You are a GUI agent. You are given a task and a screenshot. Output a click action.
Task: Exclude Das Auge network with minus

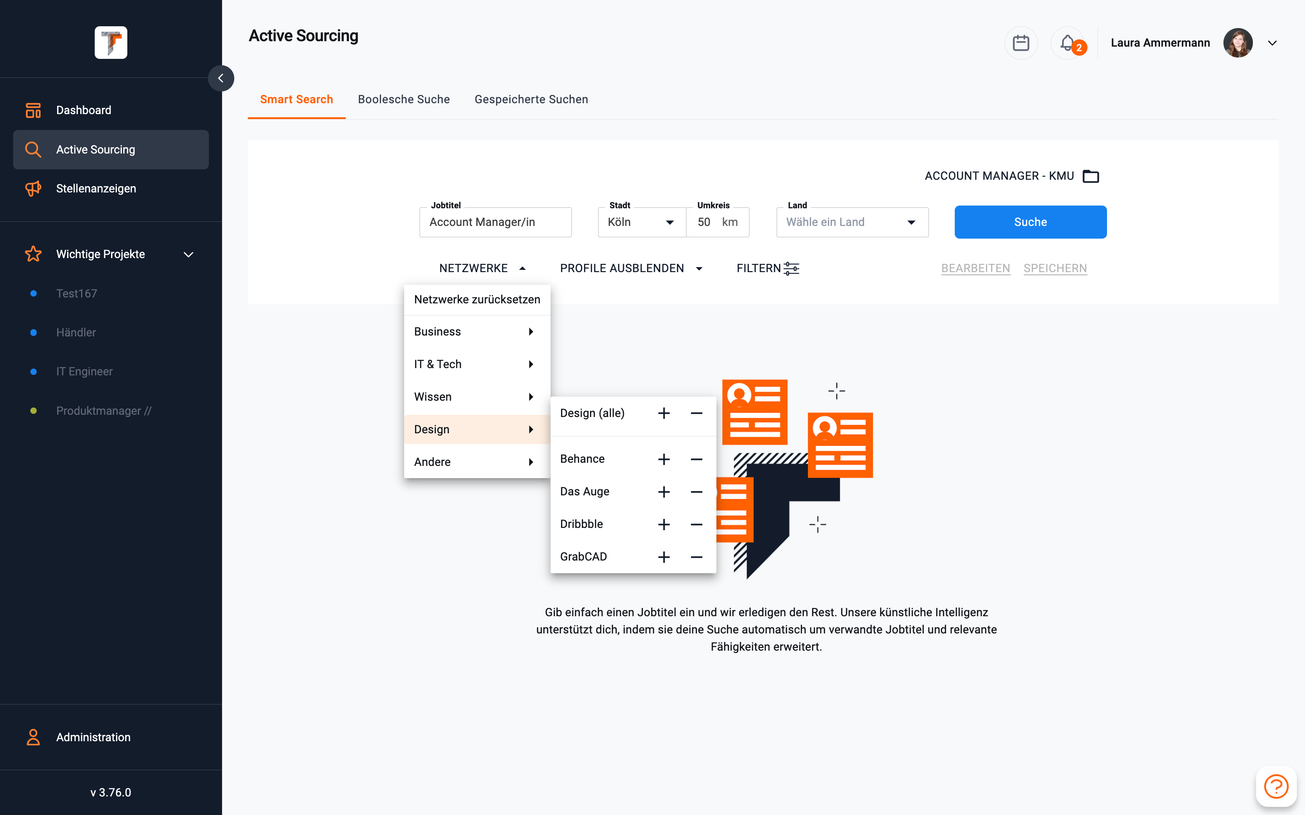pos(696,492)
